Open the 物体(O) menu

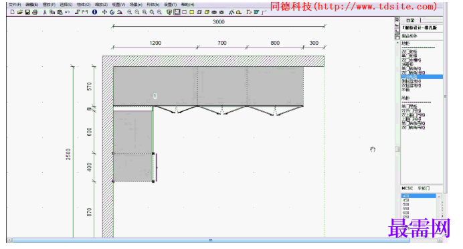[84, 5]
